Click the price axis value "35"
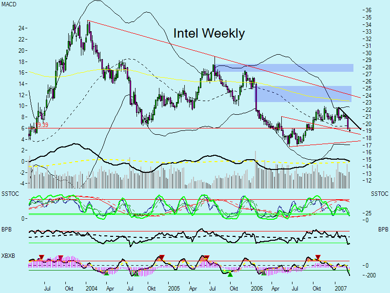 click(369, 18)
